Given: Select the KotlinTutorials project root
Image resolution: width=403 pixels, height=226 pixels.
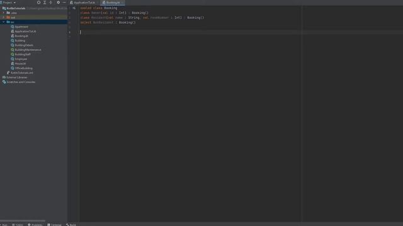Looking at the screenshot, I should (x=16, y=8).
